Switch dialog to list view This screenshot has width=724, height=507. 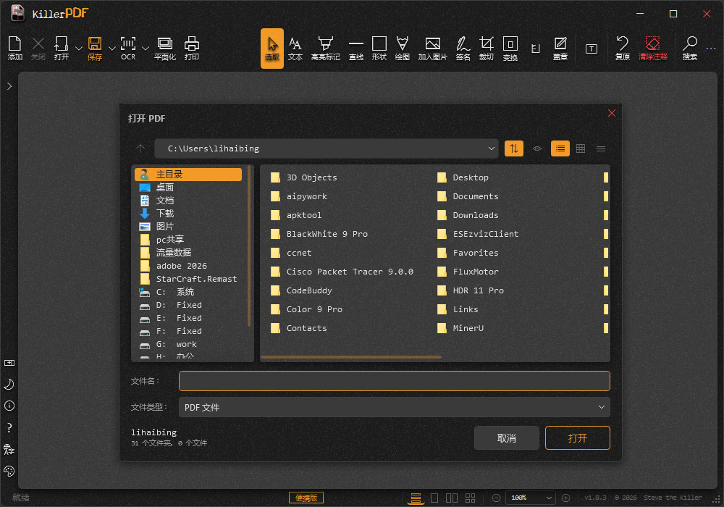pos(560,148)
